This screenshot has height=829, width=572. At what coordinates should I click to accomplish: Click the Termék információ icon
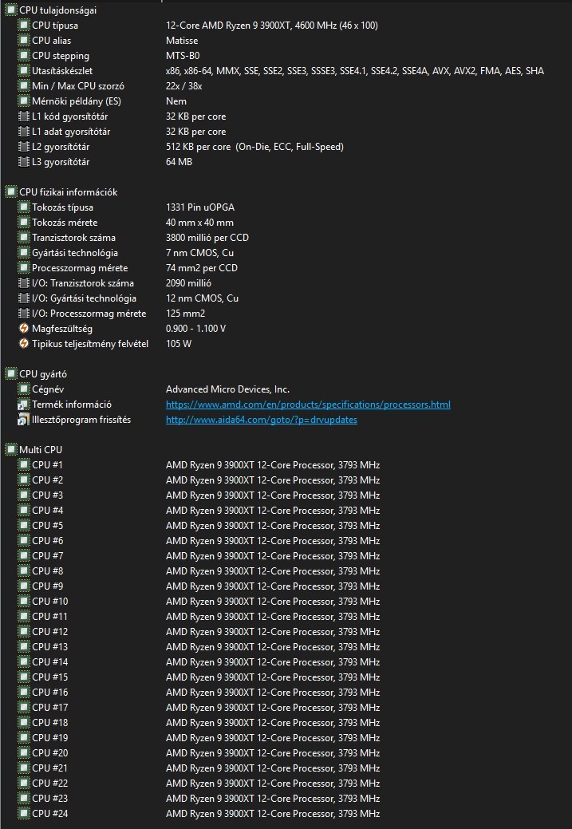tap(23, 405)
